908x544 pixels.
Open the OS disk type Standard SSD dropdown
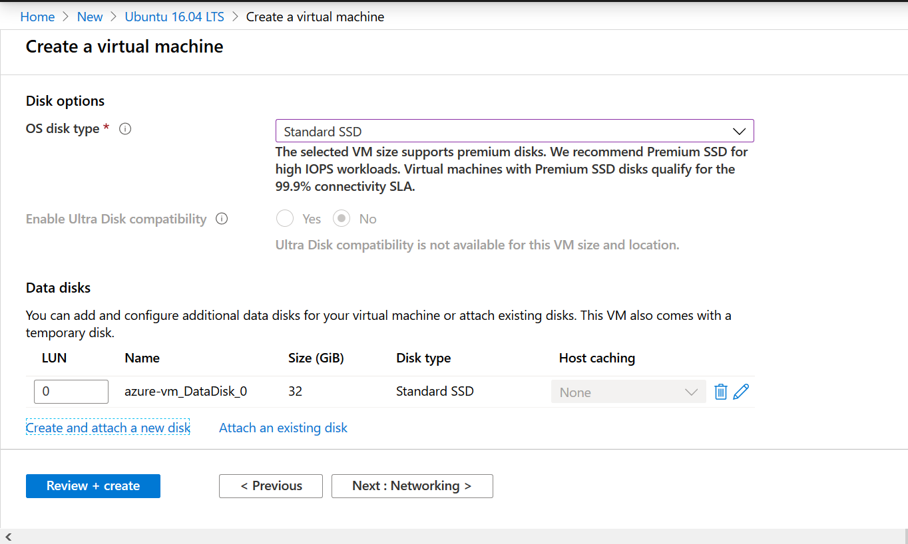coord(515,131)
